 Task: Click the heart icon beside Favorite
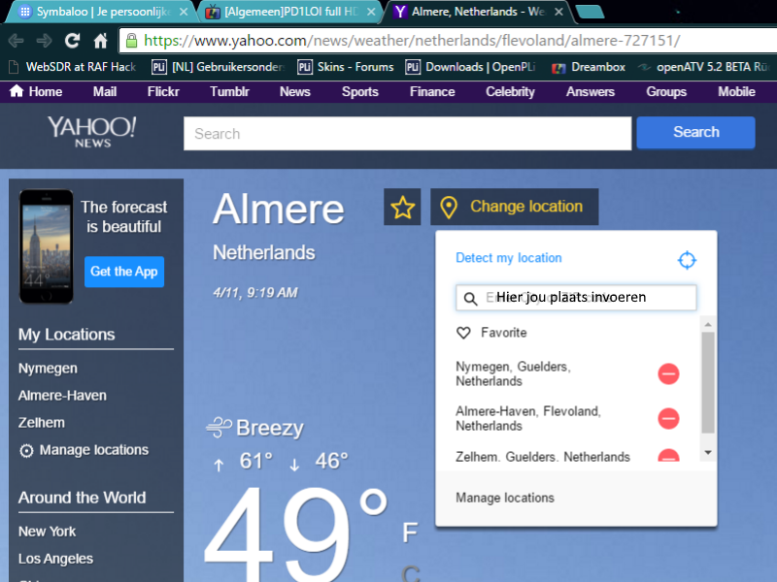(463, 333)
